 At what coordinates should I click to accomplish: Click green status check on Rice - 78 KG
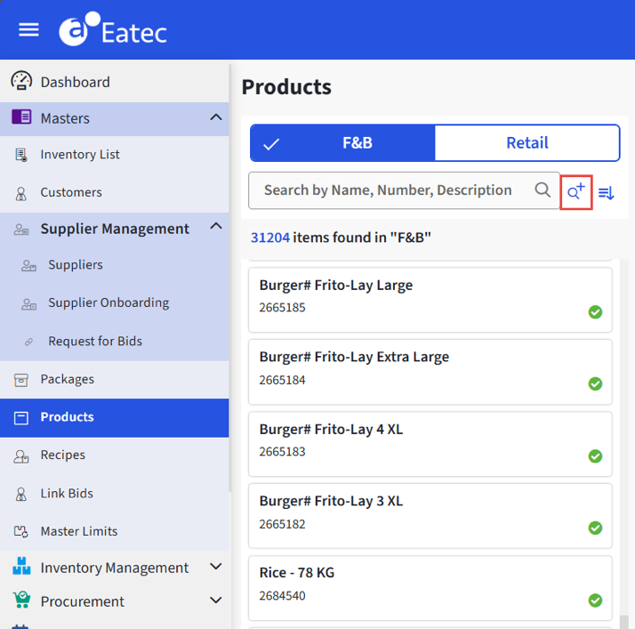coord(595,600)
